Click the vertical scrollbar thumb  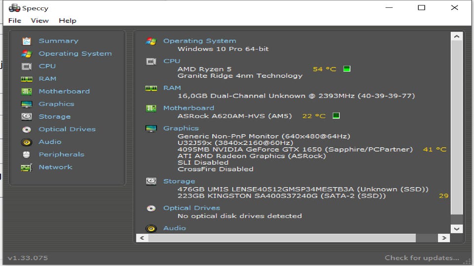(x=457, y=128)
